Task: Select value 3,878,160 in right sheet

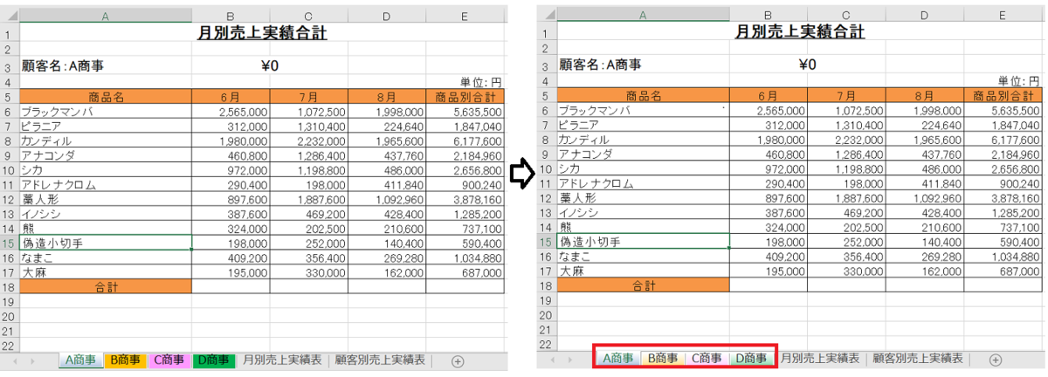Action: click(x=1003, y=198)
